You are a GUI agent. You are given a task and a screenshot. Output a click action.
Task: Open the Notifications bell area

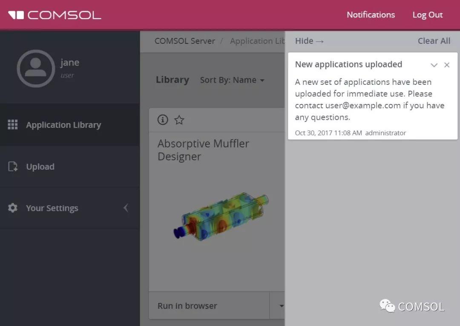[x=371, y=14]
